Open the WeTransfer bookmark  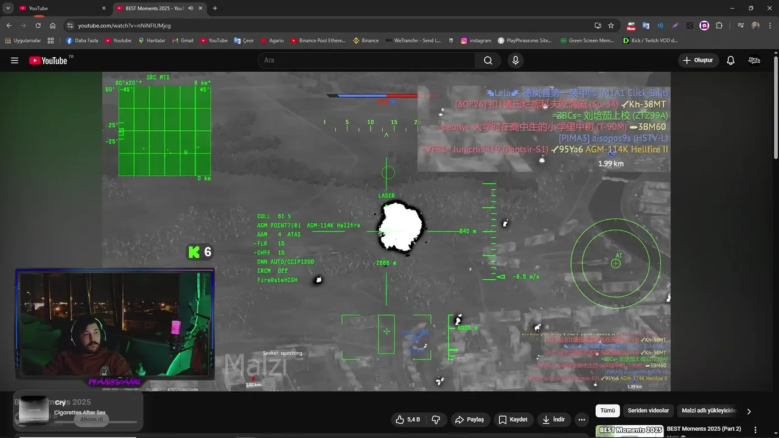(x=413, y=41)
